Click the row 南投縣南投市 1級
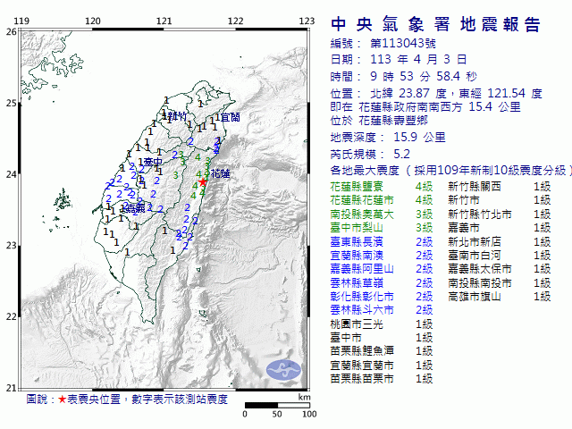 tap(499, 283)
